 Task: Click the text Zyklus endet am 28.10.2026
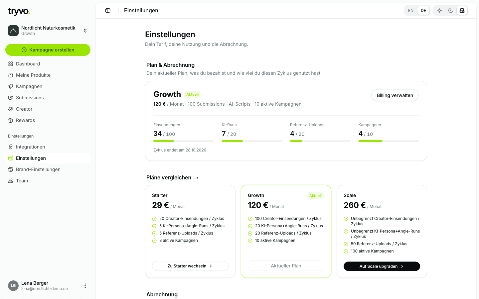pos(180,150)
